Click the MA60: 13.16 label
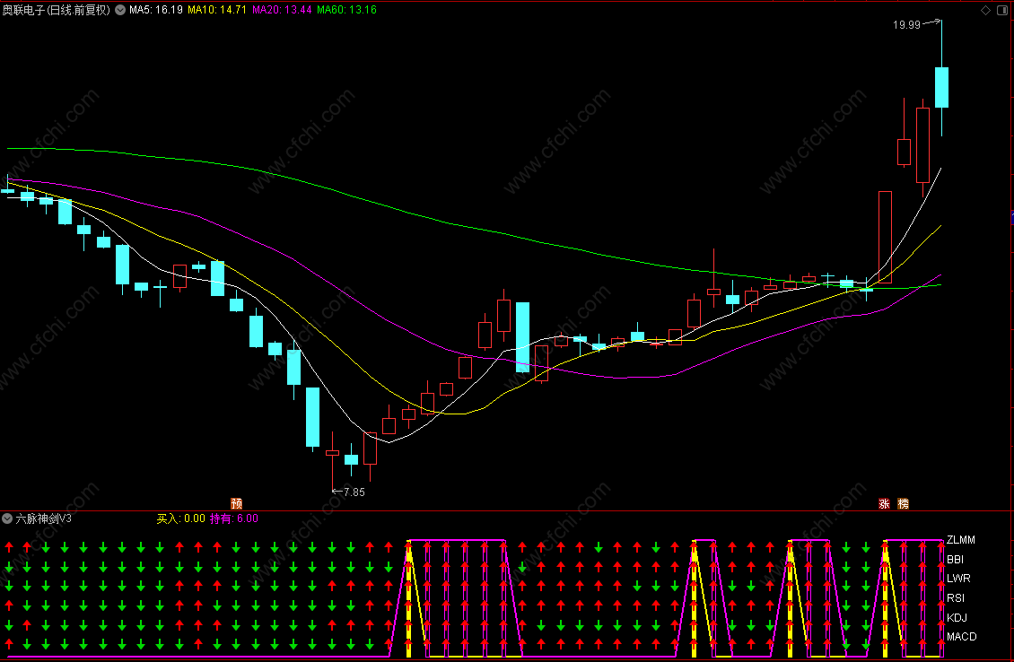This screenshot has width=1014, height=662. tap(346, 10)
